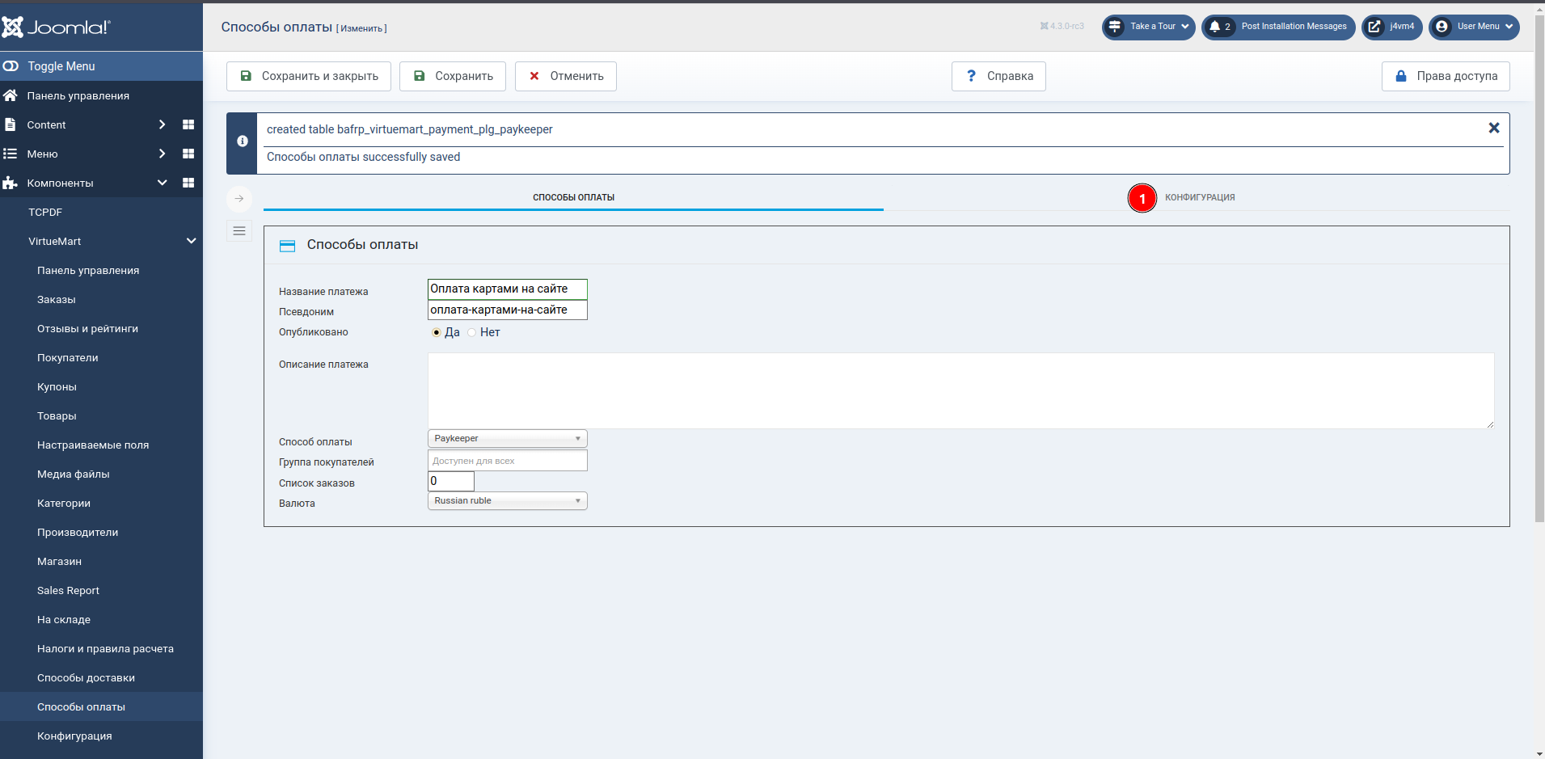Image resolution: width=1545 pixels, height=759 pixels.
Task: Open the User Menu dropdown
Action: click(x=1474, y=27)
